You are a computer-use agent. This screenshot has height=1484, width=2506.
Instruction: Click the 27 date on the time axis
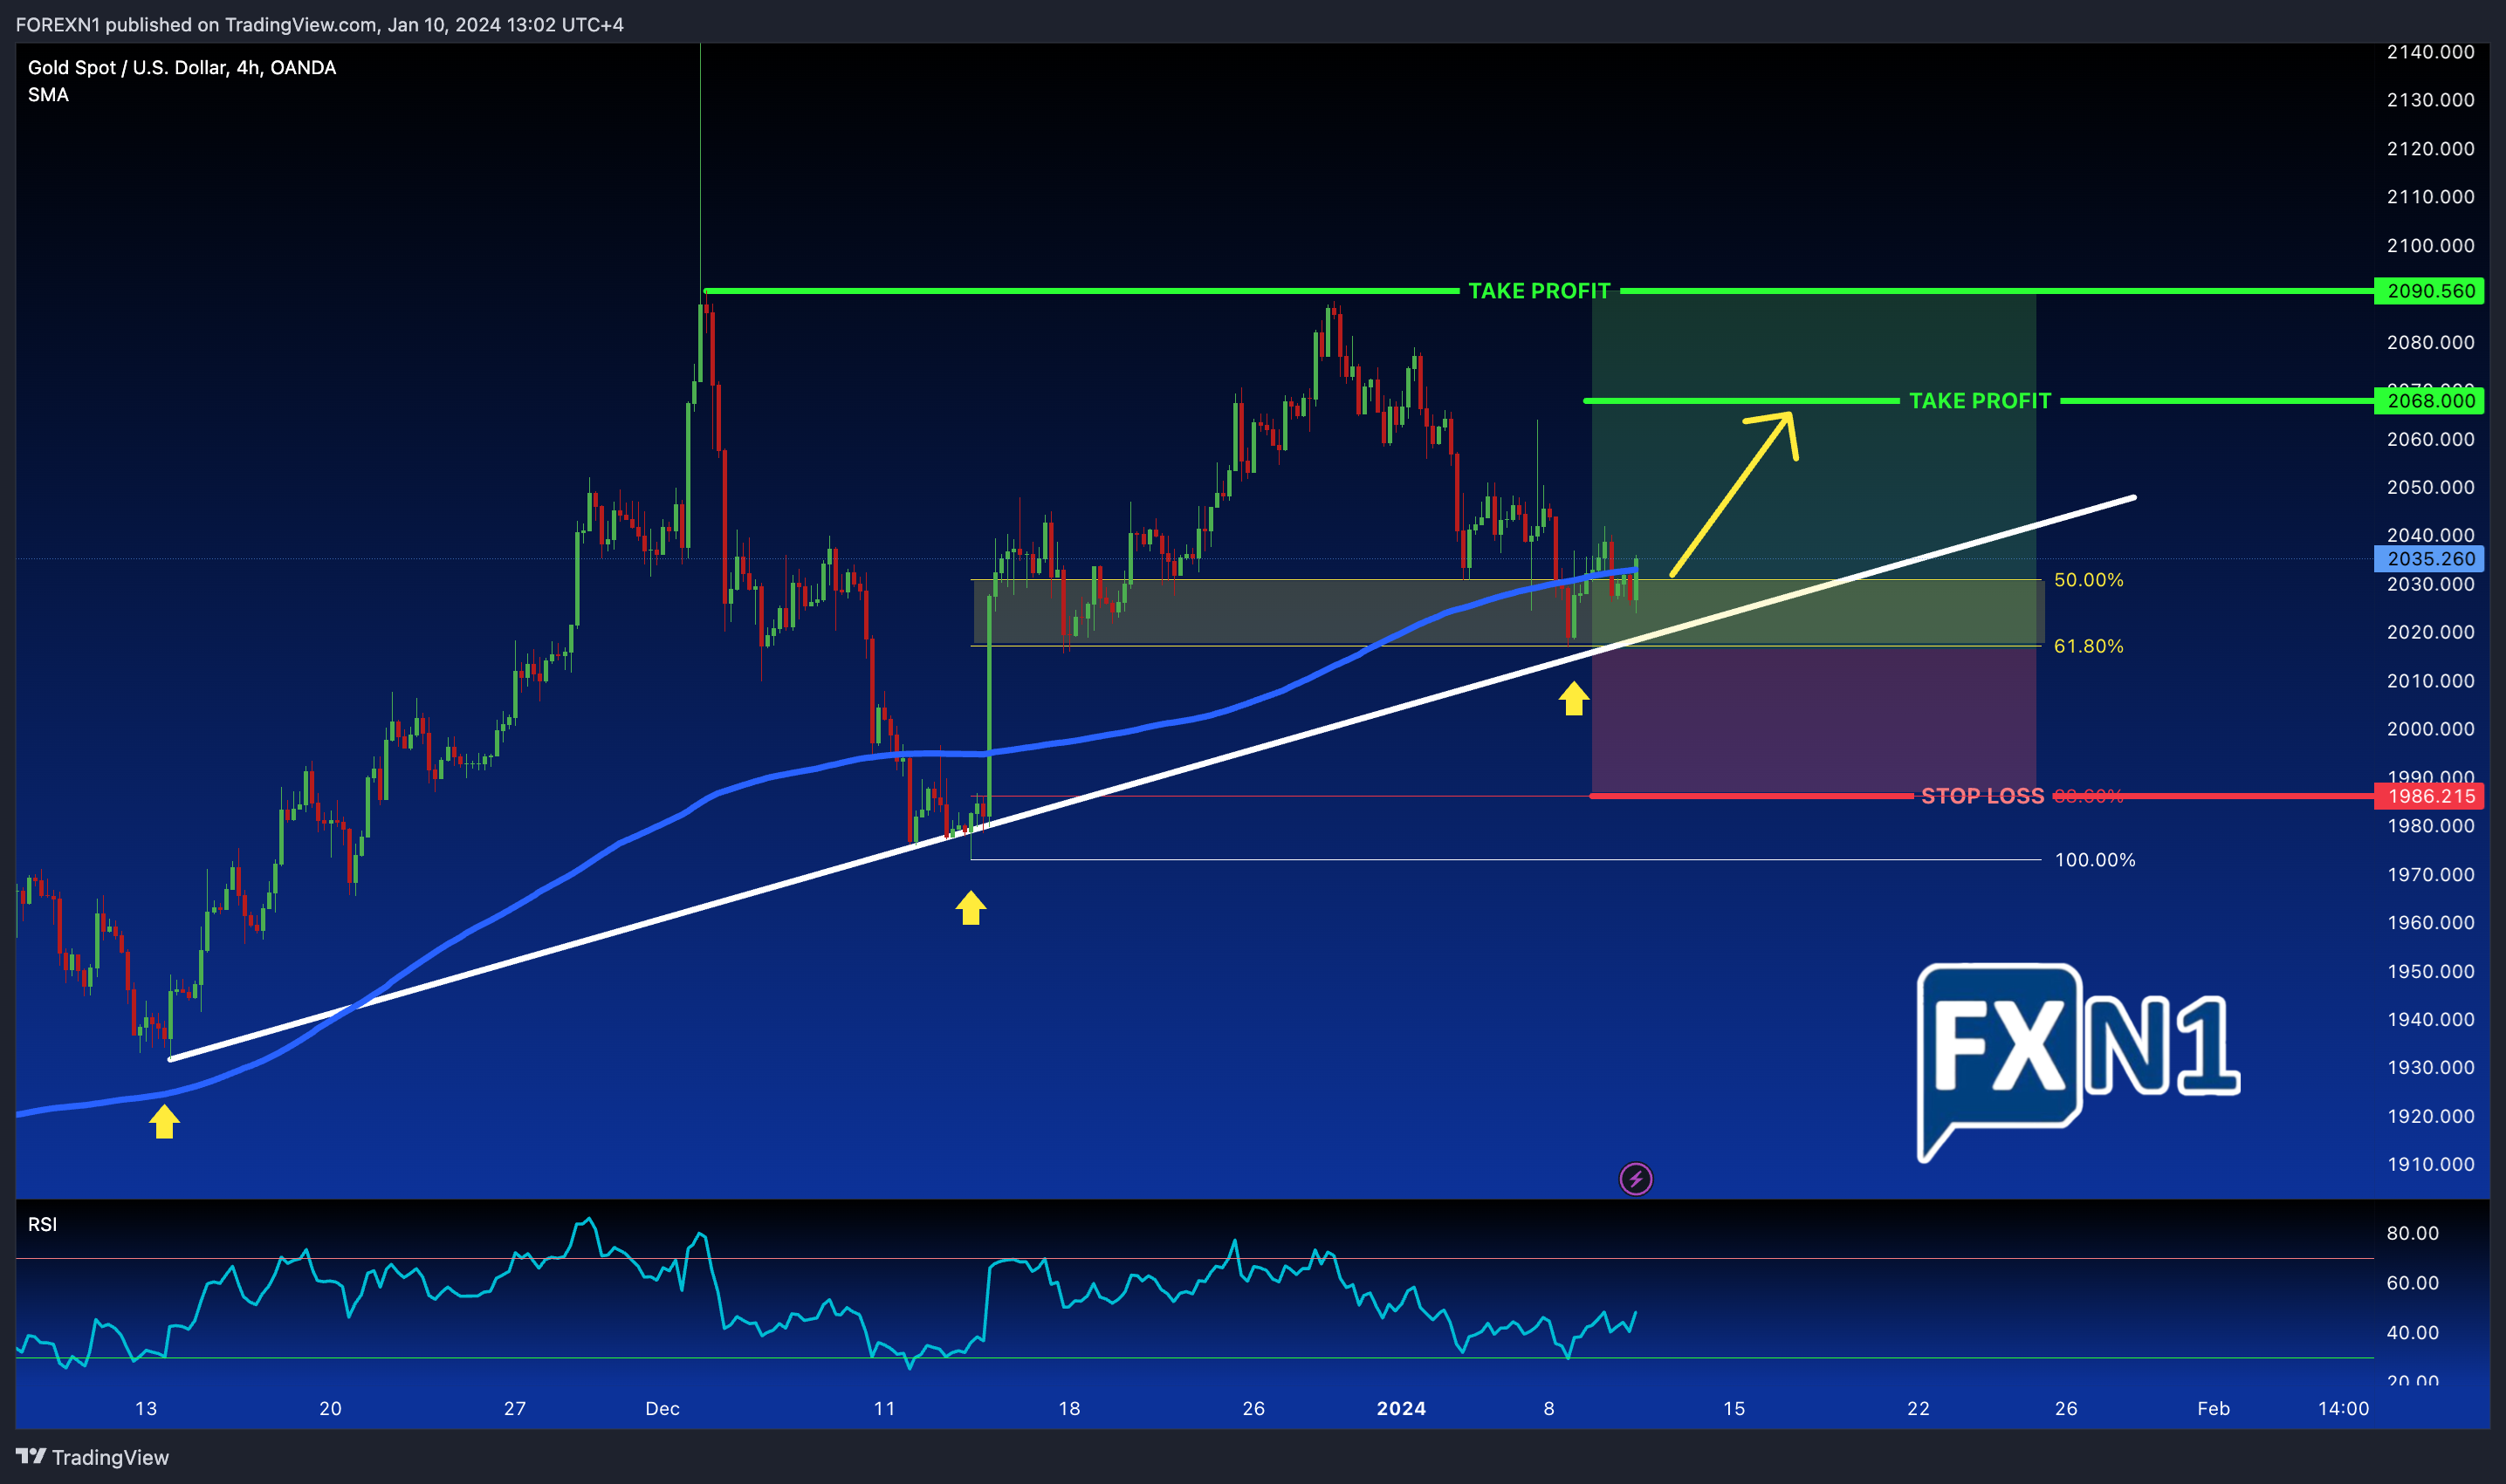tap(514, 1408)
